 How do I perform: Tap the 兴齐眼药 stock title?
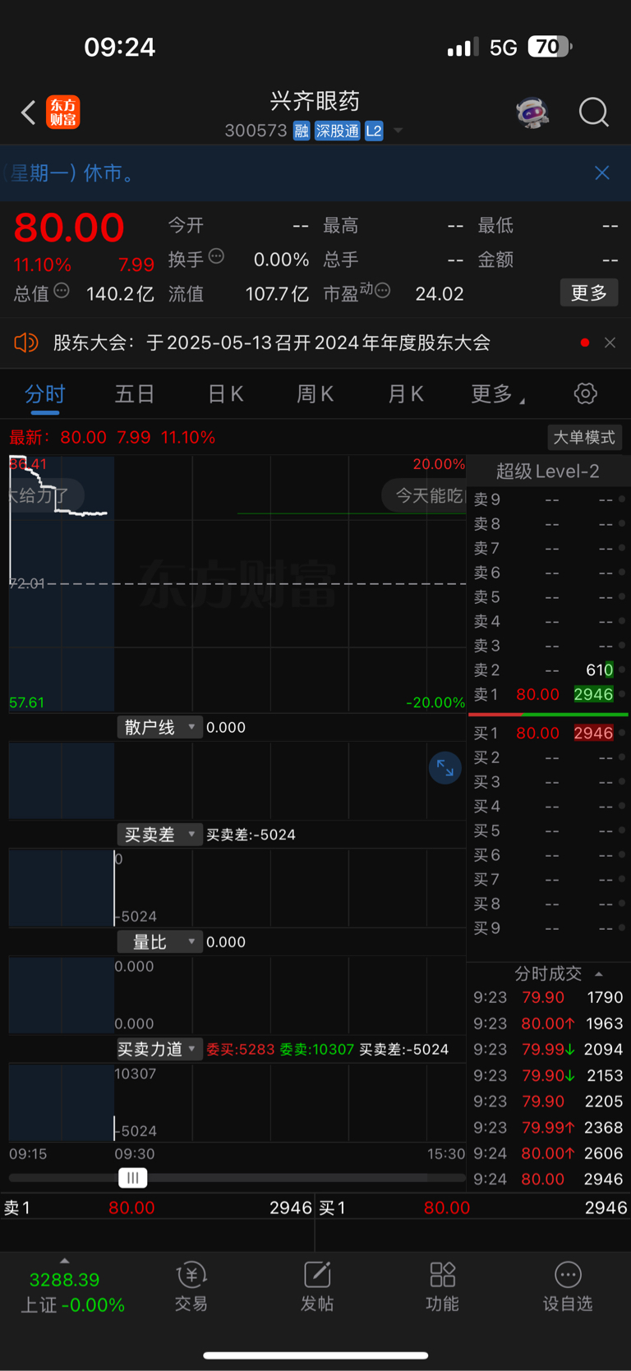[x=315, y=101]
